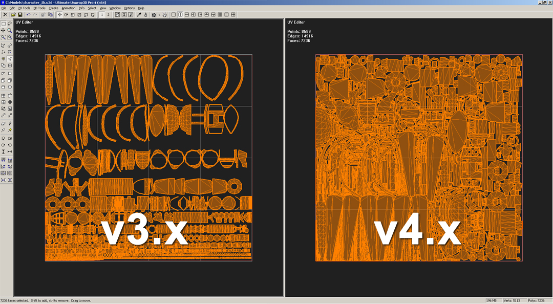Select the three horizontal rows layout
Viewport: 553px width, 304px height.
pyautogui.click(x=226, y=15)
